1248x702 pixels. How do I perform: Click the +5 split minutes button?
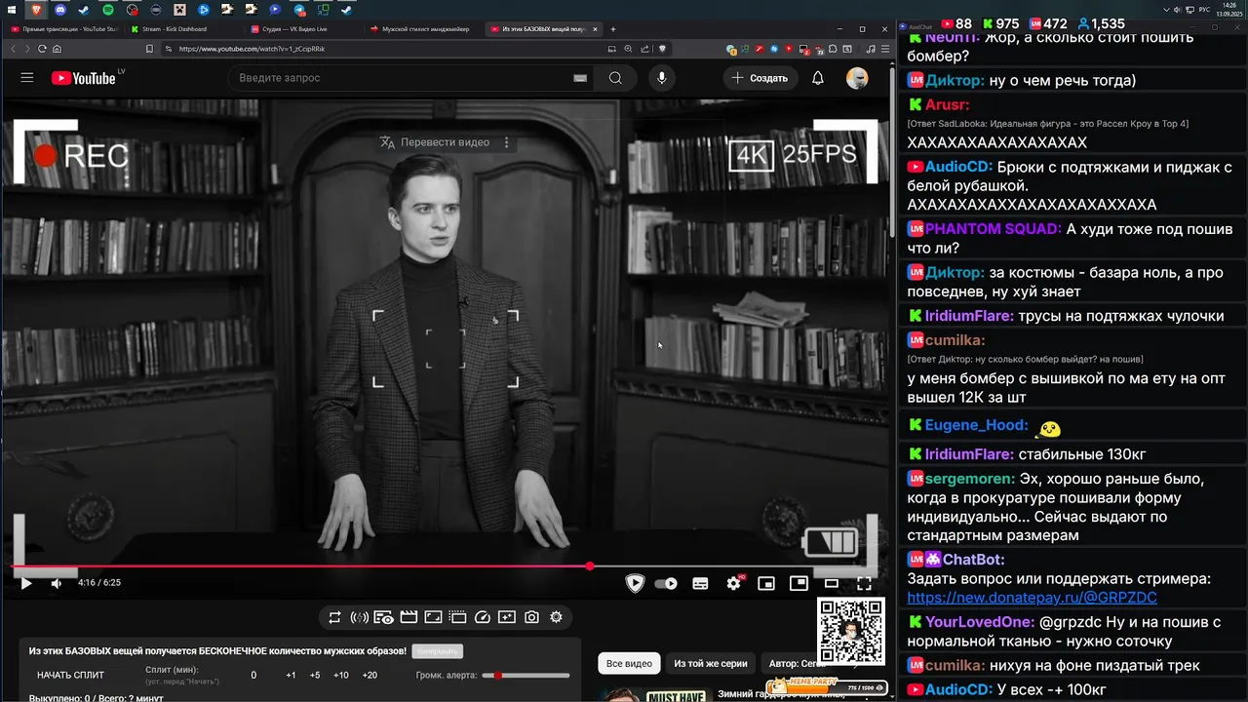click(x=315, y=675)
